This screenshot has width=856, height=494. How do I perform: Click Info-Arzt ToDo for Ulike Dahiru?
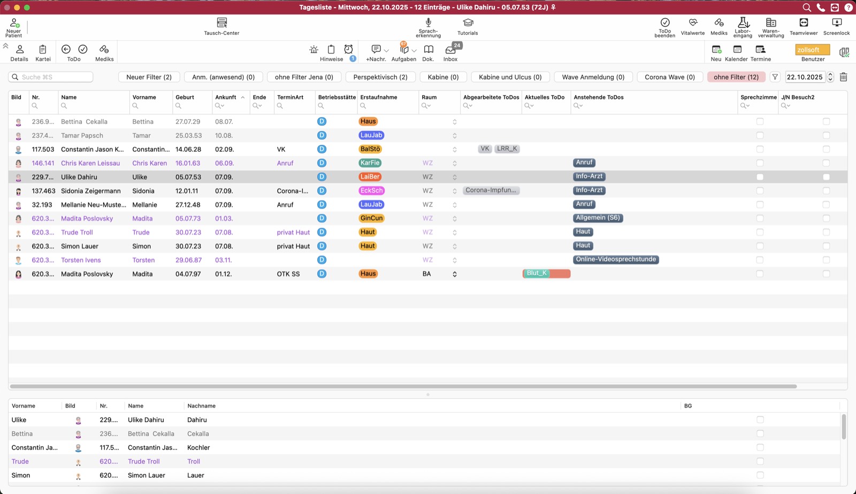[x=589, y=176]
